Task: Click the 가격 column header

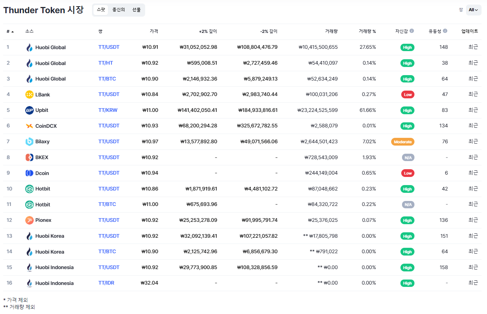Action: [x=154, y=31]
